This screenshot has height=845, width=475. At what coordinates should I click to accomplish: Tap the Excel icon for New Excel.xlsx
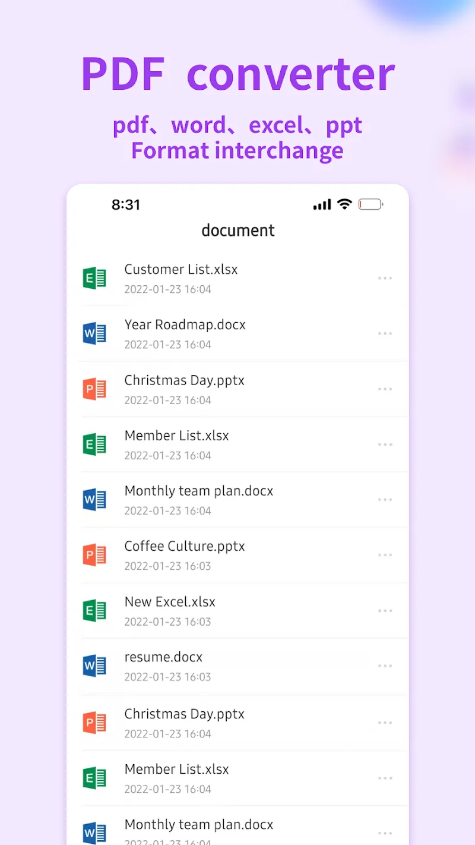(x=94, y=611)
